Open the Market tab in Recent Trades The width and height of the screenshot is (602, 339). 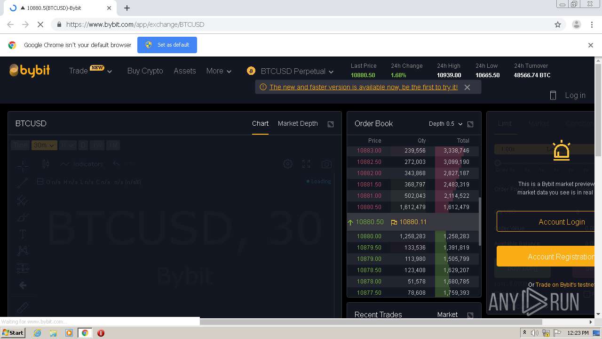[x=447, y=315]
